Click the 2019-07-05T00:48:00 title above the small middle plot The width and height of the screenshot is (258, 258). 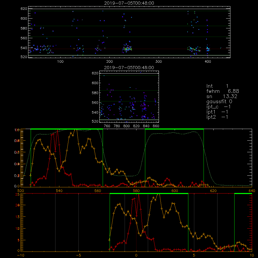[x=129, y=68]
